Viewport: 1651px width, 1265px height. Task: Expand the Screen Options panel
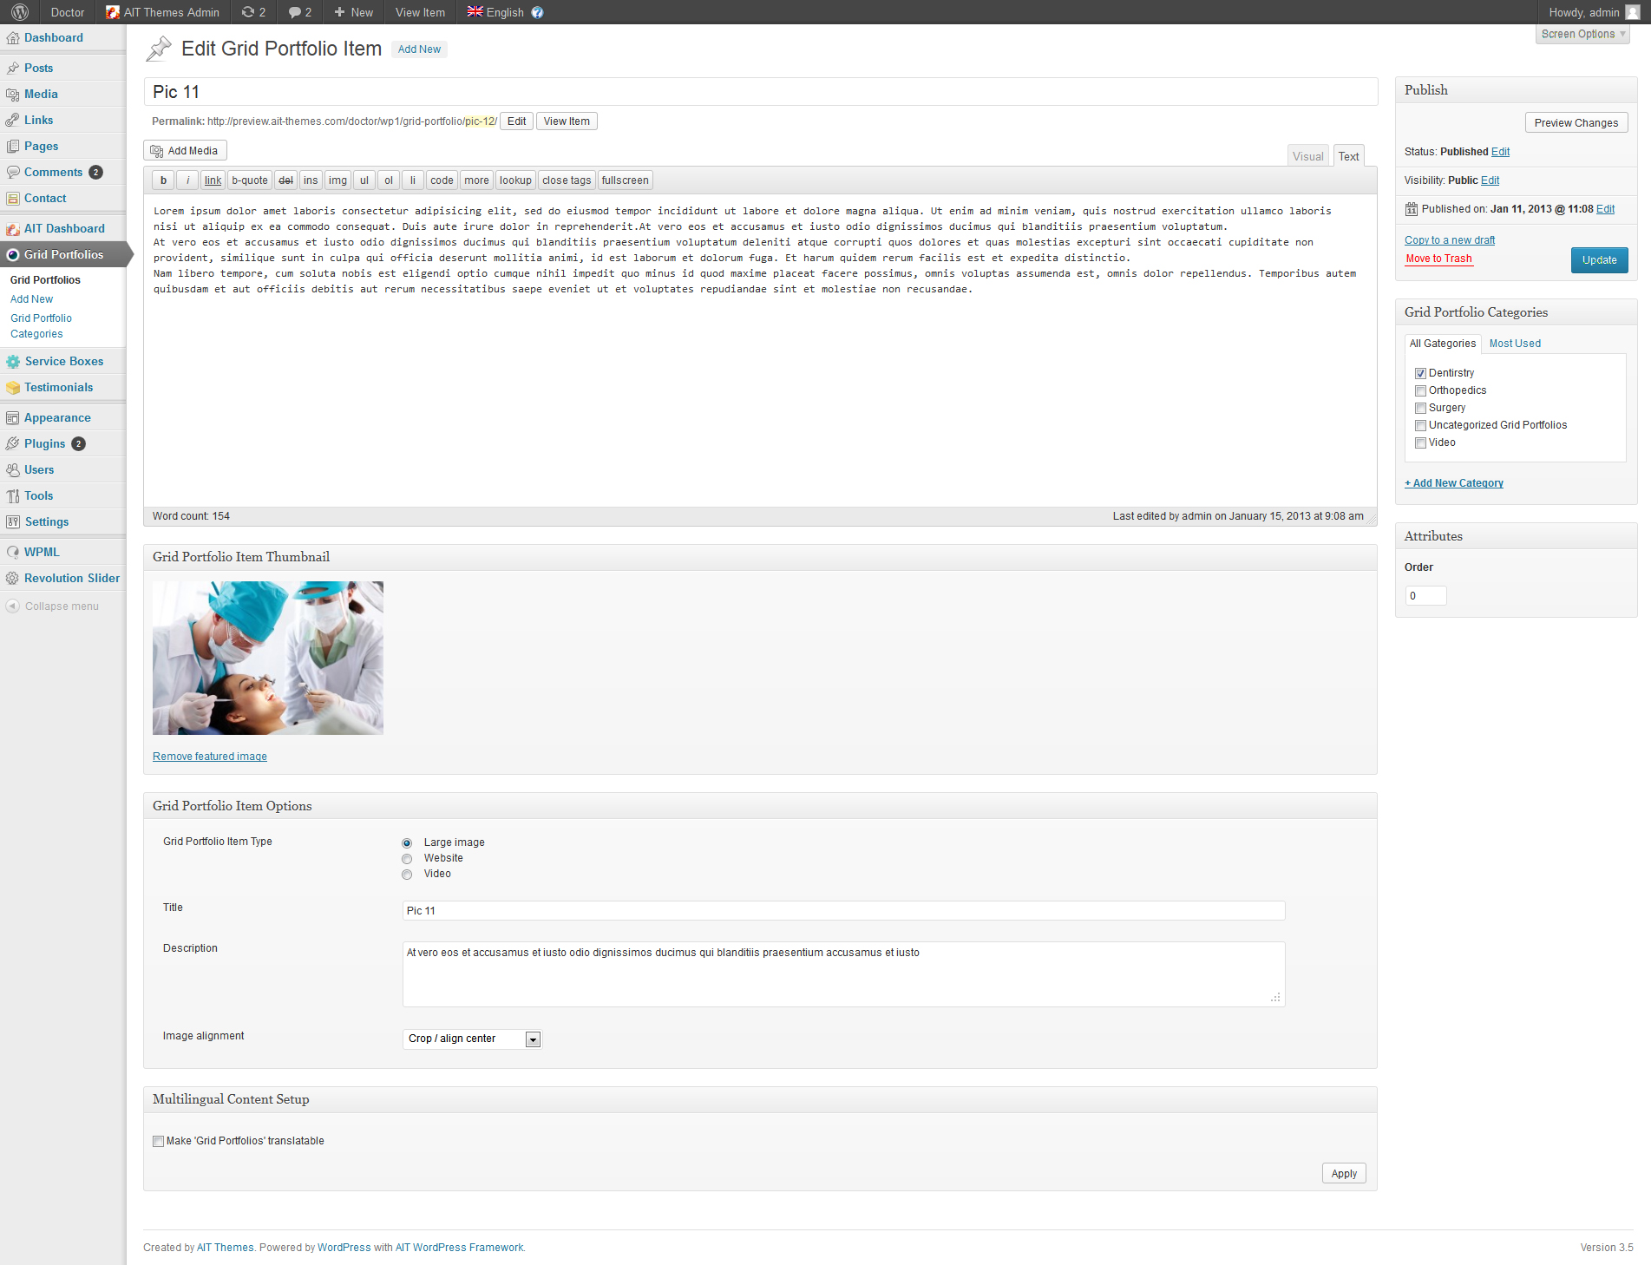point(1582,35)
